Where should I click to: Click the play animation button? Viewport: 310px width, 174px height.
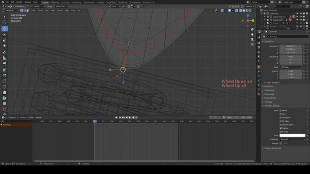point(130,117)
